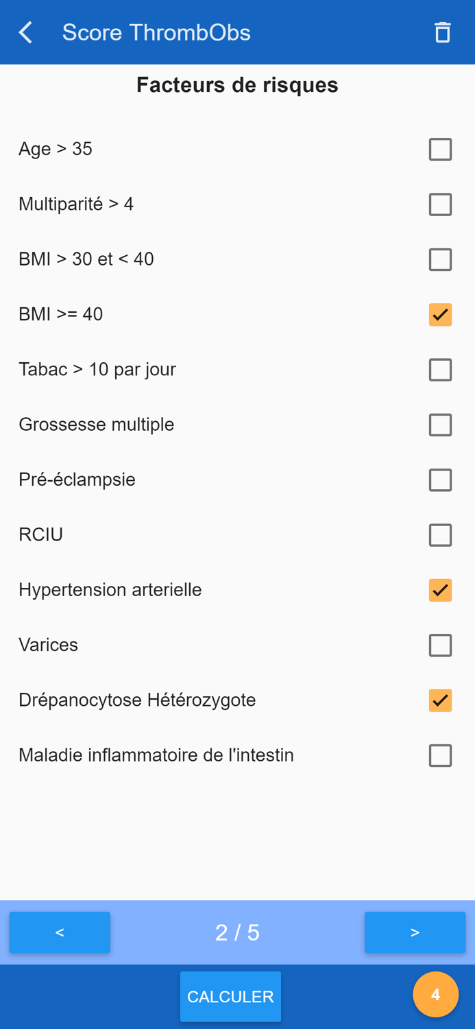Tap the back arrow in header
Image resolution: width=475 pixels, height=1029 pixels.
26,32
